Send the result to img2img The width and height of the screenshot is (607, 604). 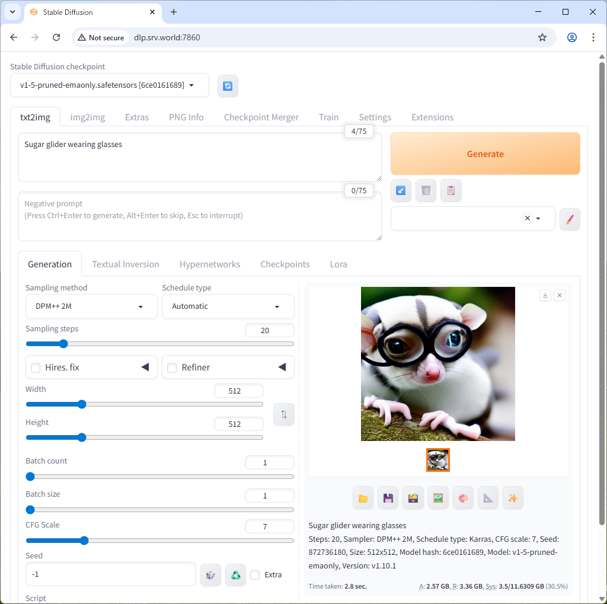pyautogui.click(x=438, y=498)
